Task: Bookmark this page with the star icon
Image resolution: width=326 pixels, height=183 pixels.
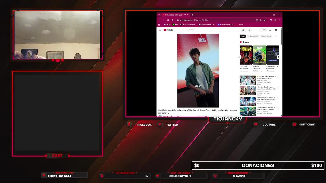Action: tap(265, 20)
